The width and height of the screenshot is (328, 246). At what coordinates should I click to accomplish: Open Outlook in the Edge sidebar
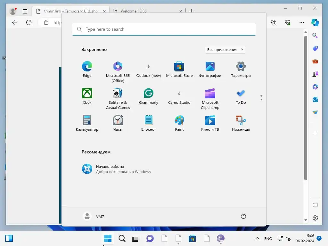[315, 100]
